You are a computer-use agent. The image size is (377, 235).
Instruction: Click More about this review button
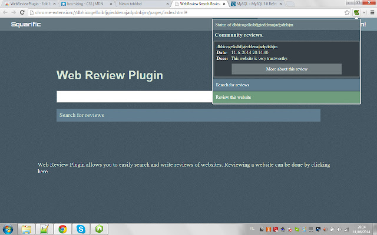pyautogui.click(x=286, y=69)
